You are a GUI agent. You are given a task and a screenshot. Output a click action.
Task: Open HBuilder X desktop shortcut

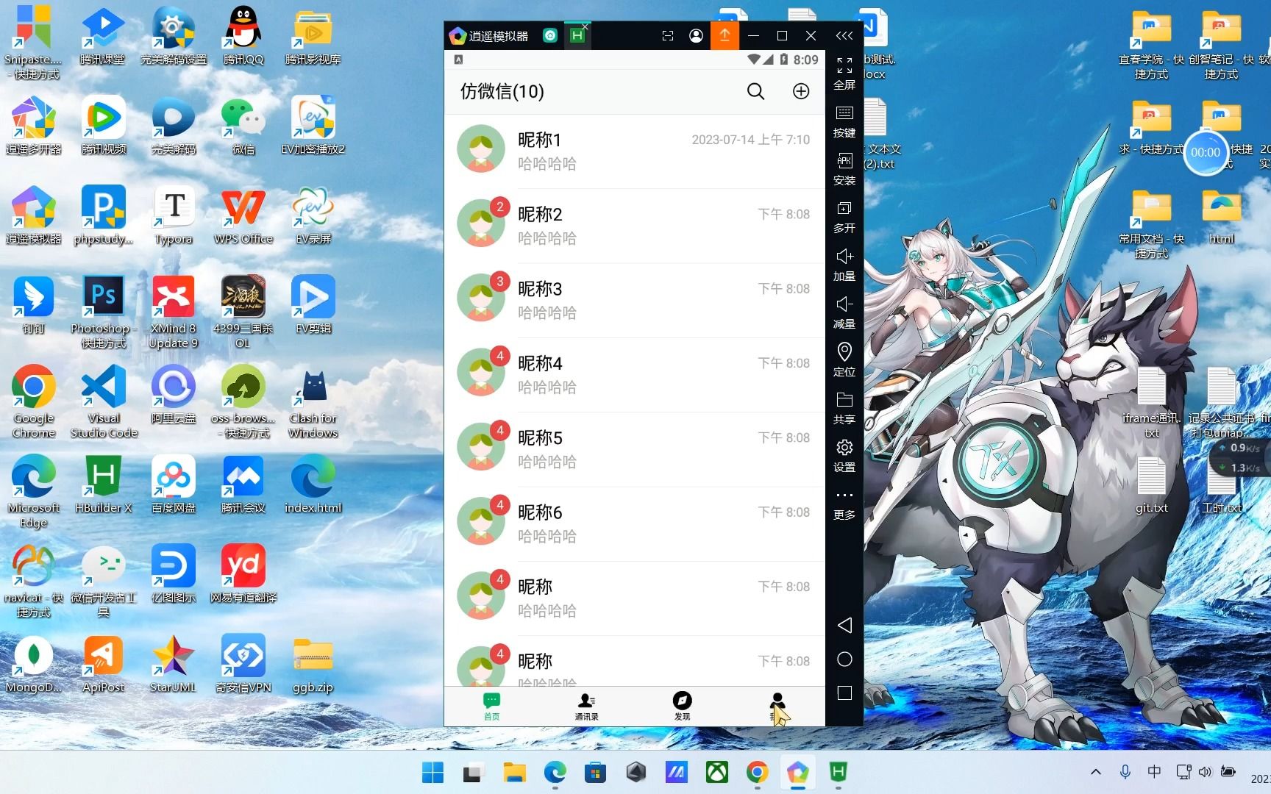[104, 484]
